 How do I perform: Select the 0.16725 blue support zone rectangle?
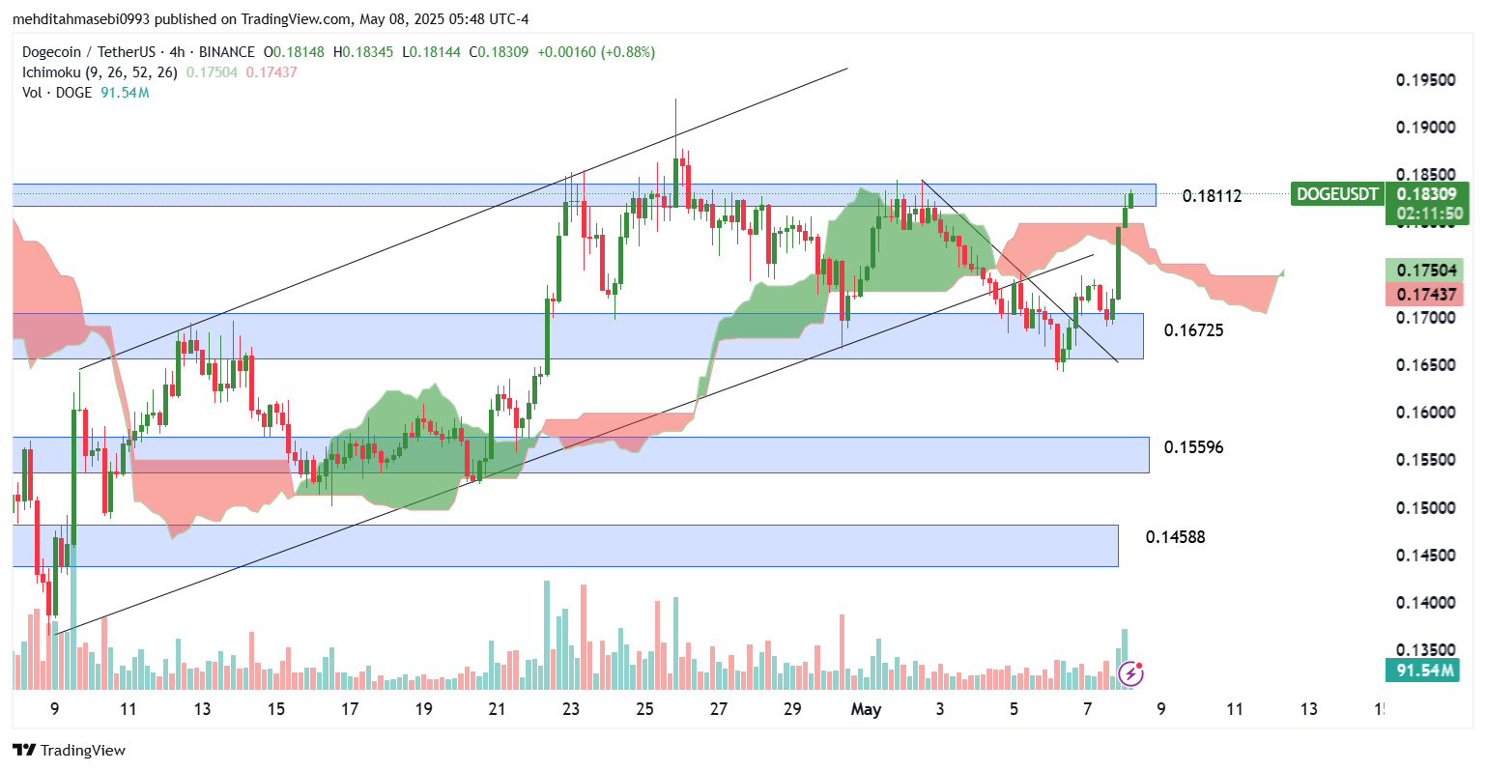coord(578,336)
